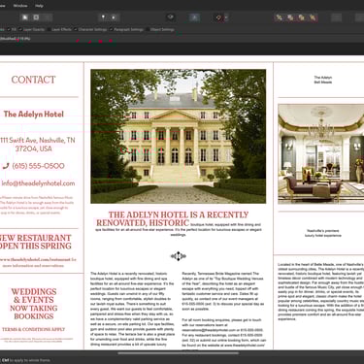The height and width of the screenshot is (364, 364).
Task: Click the hotel mansion photo
Action: pos(179,136)
